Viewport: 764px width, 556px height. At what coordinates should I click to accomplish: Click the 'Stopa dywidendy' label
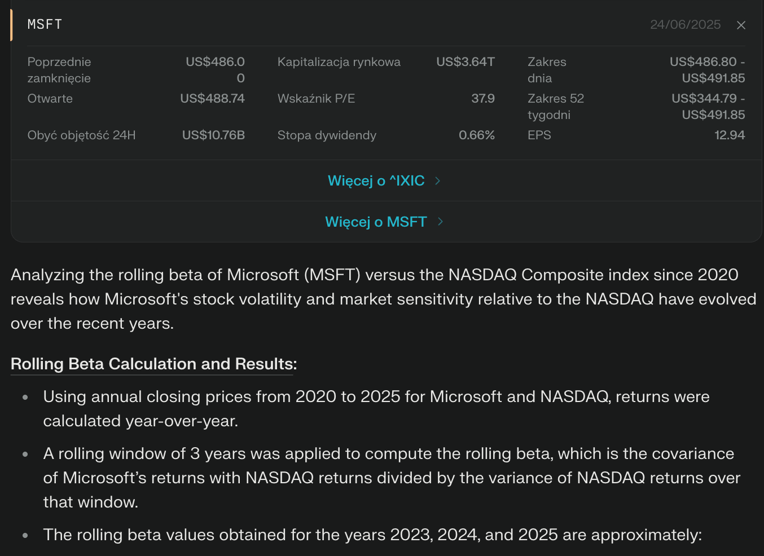tap(327, 135)
